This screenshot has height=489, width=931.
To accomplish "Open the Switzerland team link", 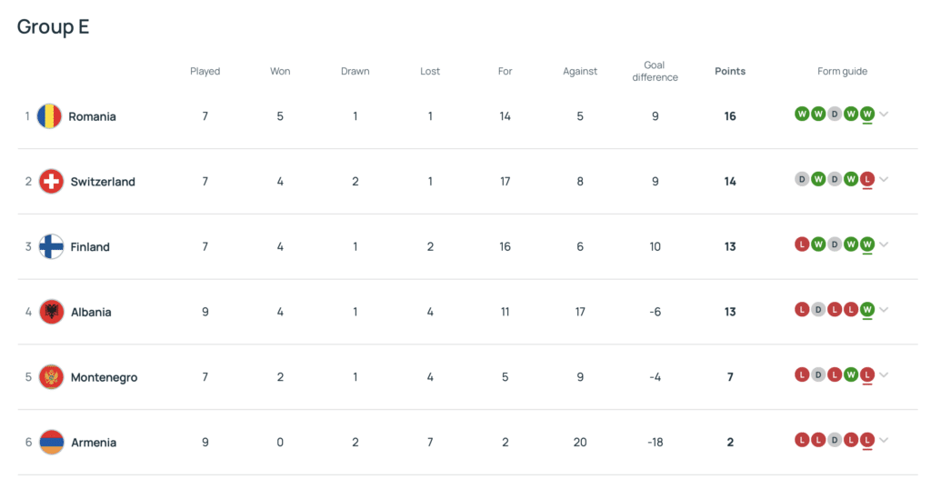I will (103, 182).
